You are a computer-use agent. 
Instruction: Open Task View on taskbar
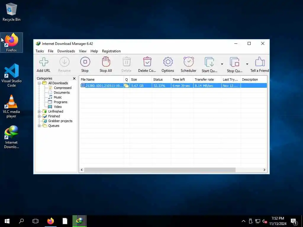coord(36,221)
